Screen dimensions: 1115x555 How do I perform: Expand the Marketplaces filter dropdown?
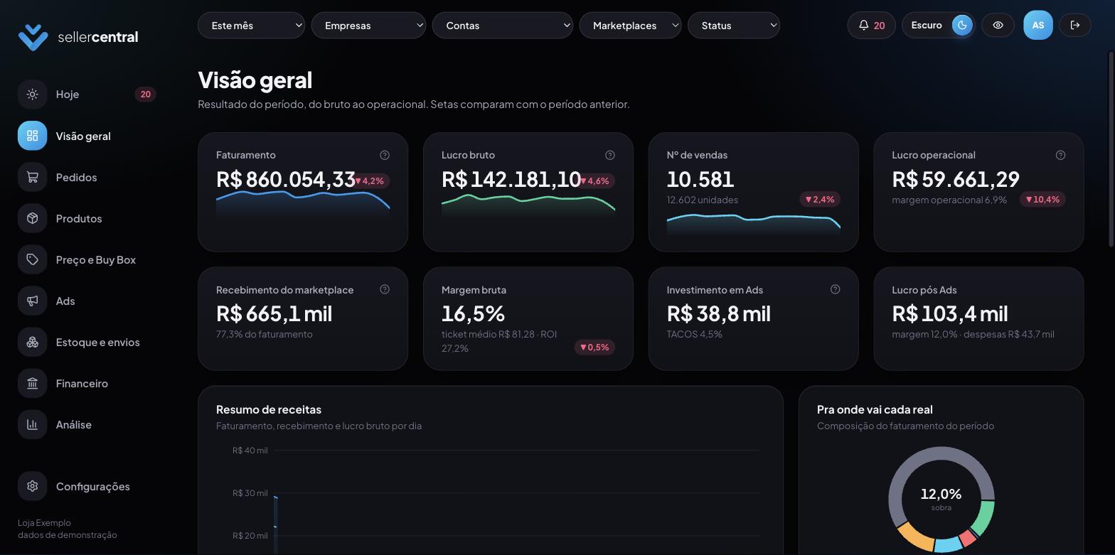(x=631, y=26)
